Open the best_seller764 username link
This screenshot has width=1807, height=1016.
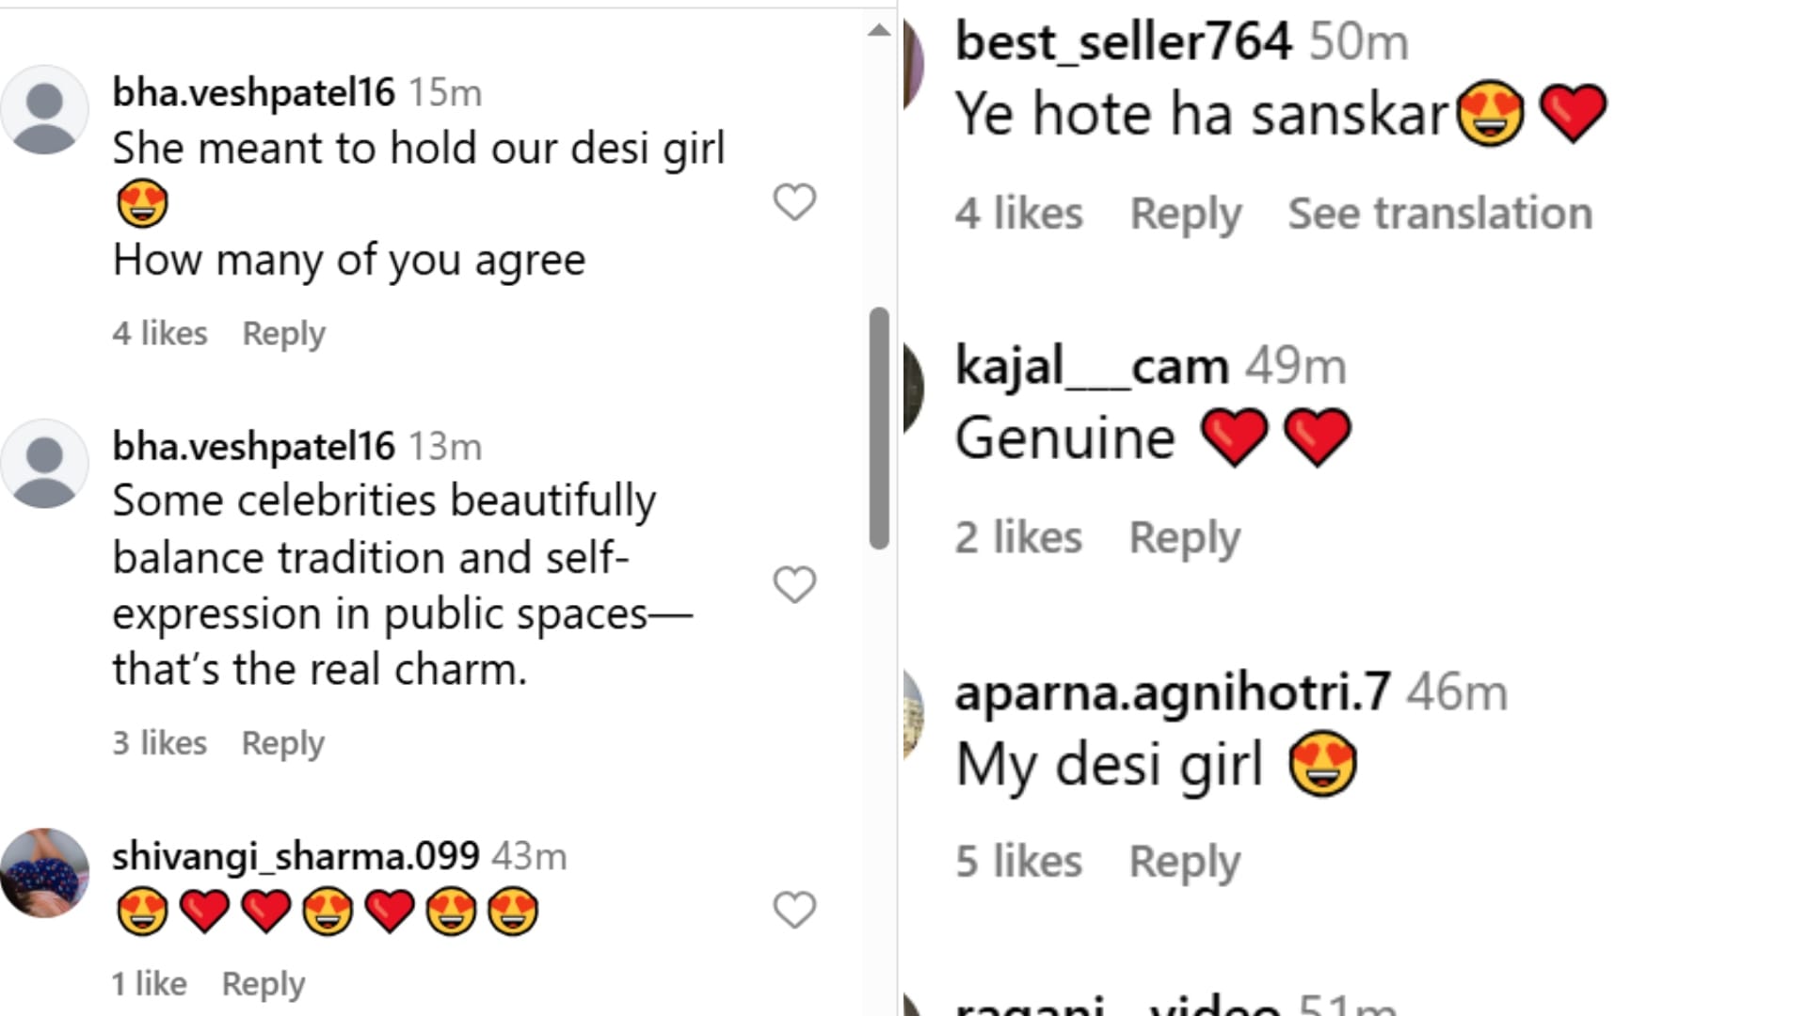point(1123,42)
